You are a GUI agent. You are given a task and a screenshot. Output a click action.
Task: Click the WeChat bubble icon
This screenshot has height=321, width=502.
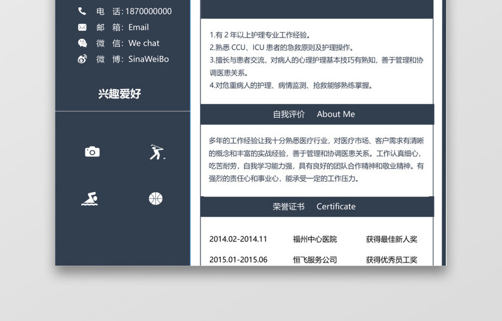[x=82, y=43]
